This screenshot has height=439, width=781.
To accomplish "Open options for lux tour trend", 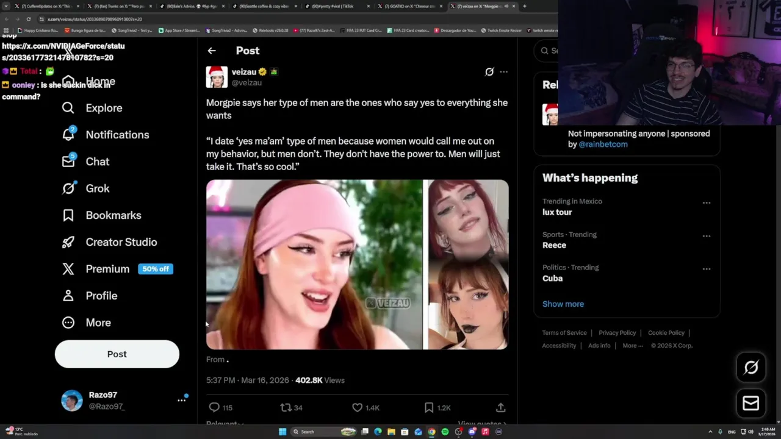I will 706,203.
